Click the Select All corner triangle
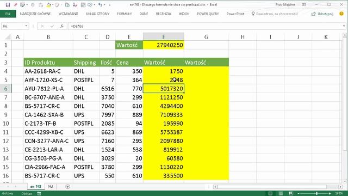Screen dimensions: 348x196 (x=8, y=36)
